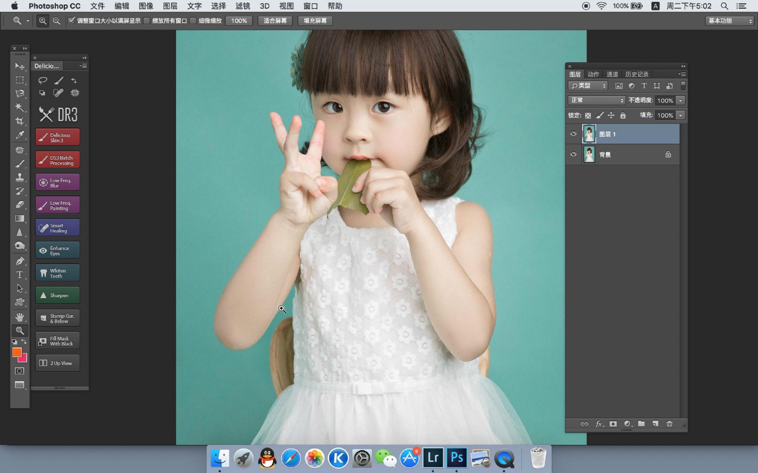This screenshot has height=473, width=758.
Task: Uncheck 调整窗口大小以满屏显示 checkbox
Action: pos(71,21)
